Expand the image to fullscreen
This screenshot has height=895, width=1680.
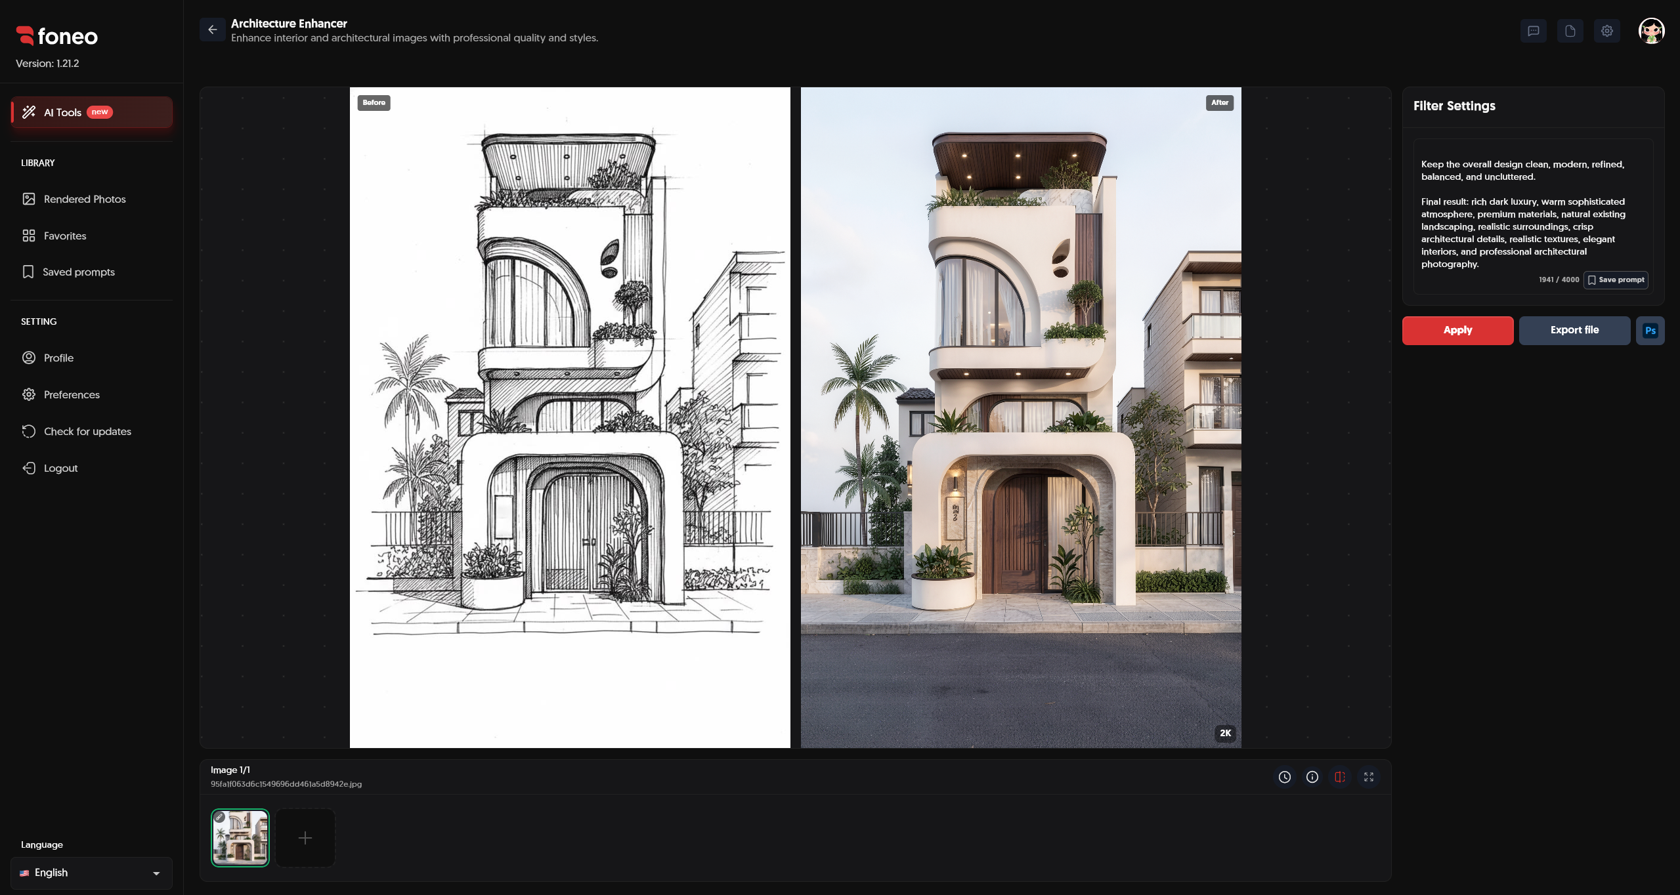click(1369, 777)
